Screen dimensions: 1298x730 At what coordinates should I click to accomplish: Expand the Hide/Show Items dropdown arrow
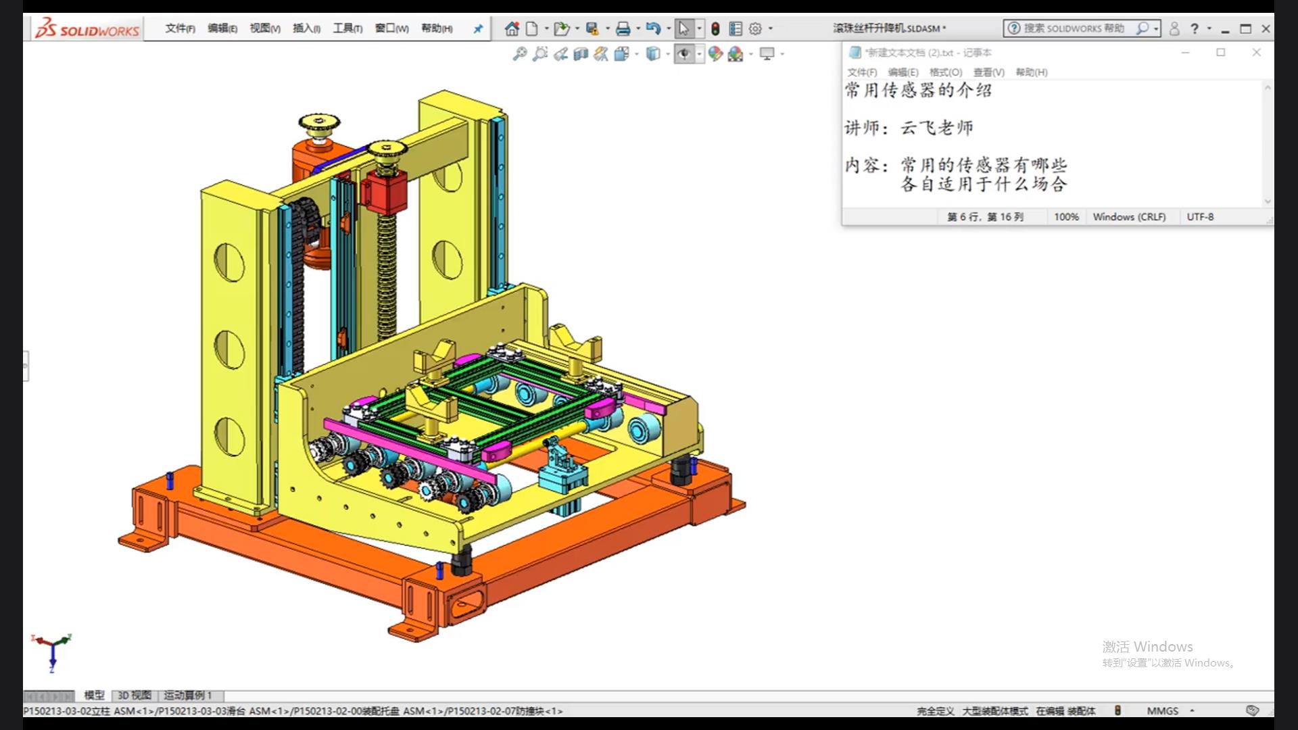(x=699, y=54)
